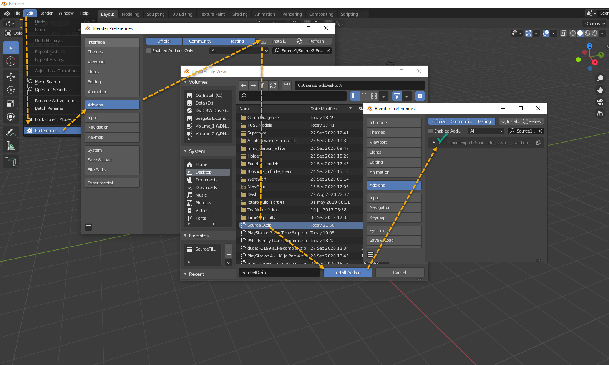Add current folder to Favorites bookmarks
609x365 pixels.
(229, 247)
